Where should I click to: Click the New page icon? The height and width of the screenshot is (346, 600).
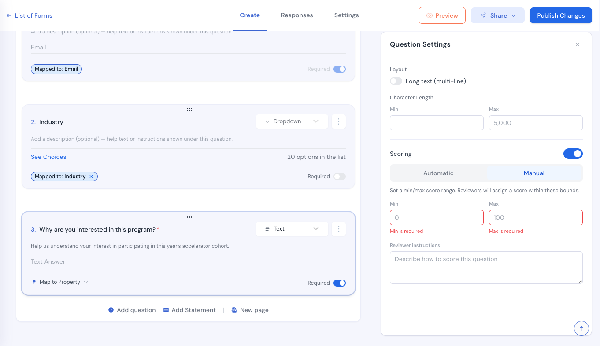click(x=234, y=310)
